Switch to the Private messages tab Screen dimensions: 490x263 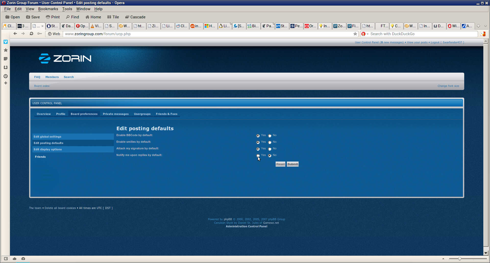[116, 114]
